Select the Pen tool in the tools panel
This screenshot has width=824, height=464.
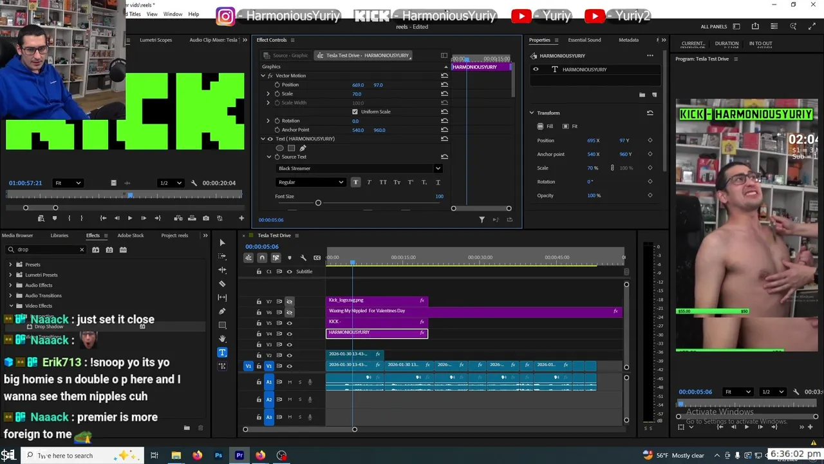coord(222,311)
